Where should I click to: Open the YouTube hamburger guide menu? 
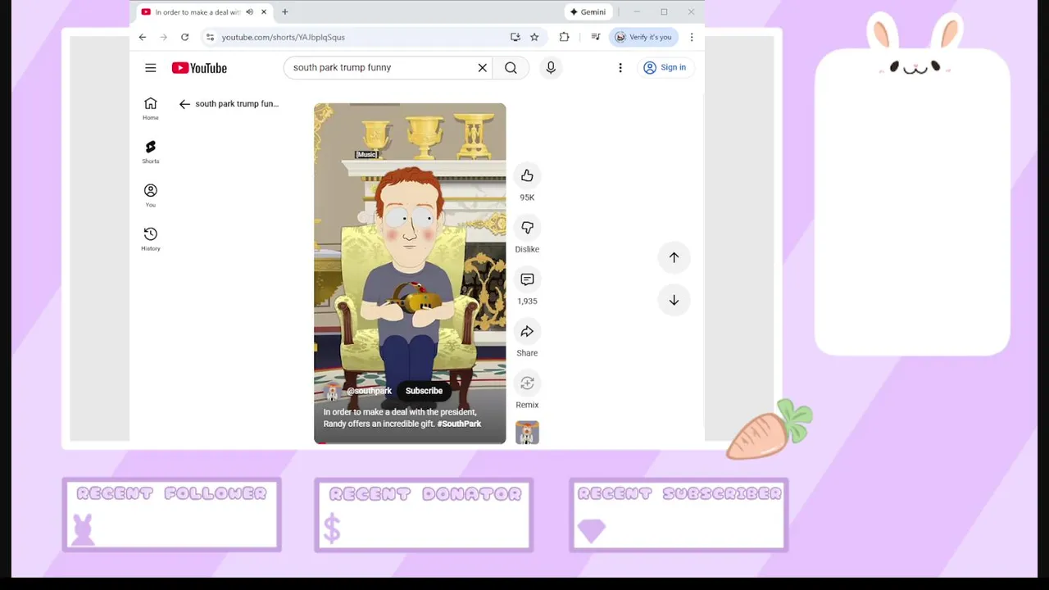pyautogui.click(x=151, y=68)
